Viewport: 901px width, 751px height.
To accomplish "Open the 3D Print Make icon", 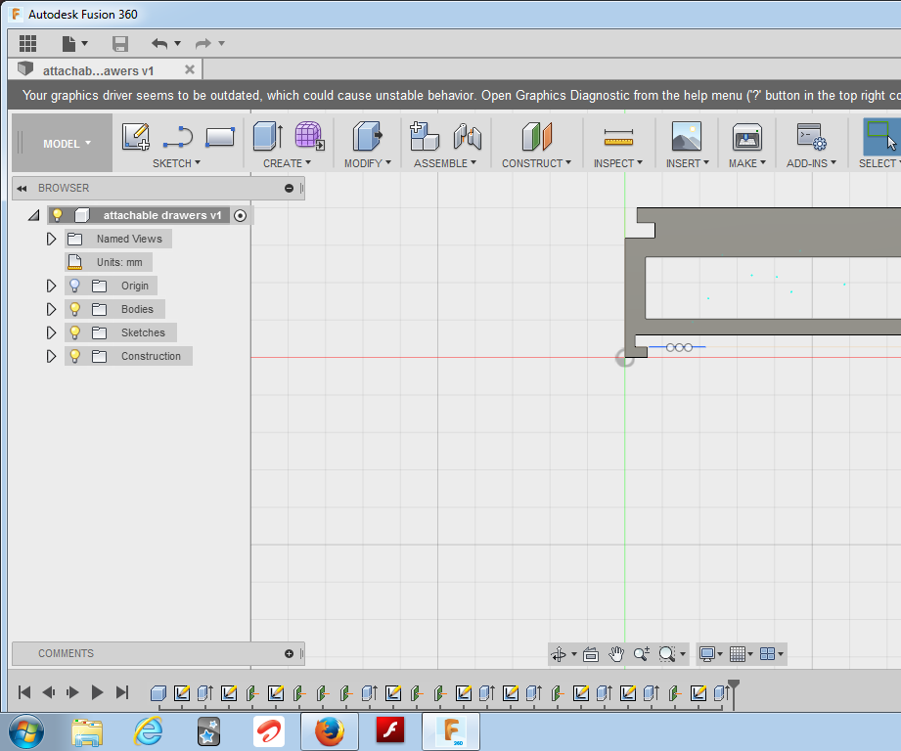I will point(746,136).
